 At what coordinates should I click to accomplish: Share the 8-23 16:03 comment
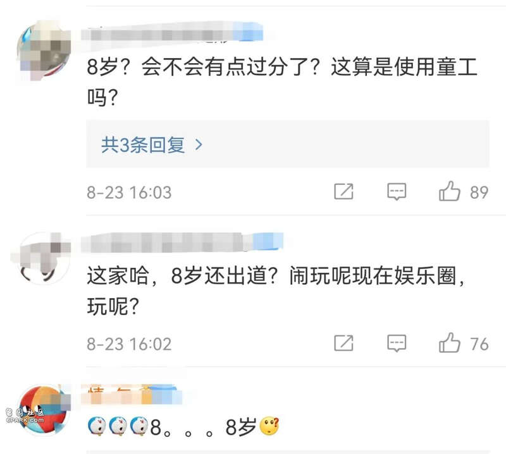343,192
